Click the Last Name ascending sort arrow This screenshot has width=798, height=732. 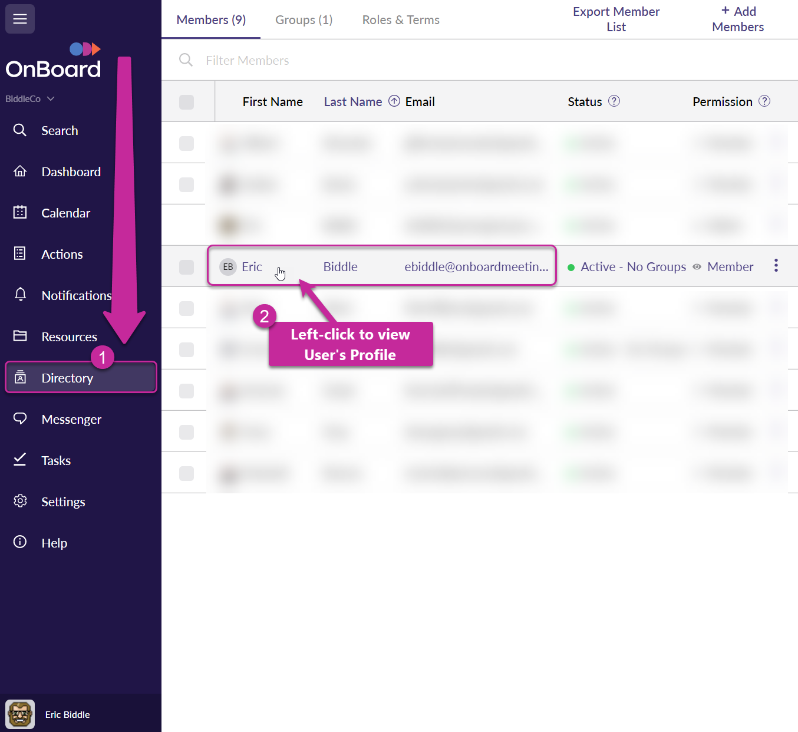click(x=394, y=101)
